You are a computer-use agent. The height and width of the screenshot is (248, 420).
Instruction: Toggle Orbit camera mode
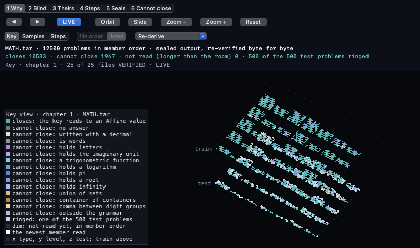click(108, 22)
